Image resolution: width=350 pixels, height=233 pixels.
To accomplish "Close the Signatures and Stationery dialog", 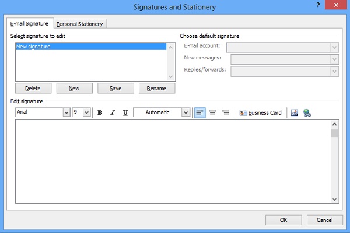I will pos(336,5).
